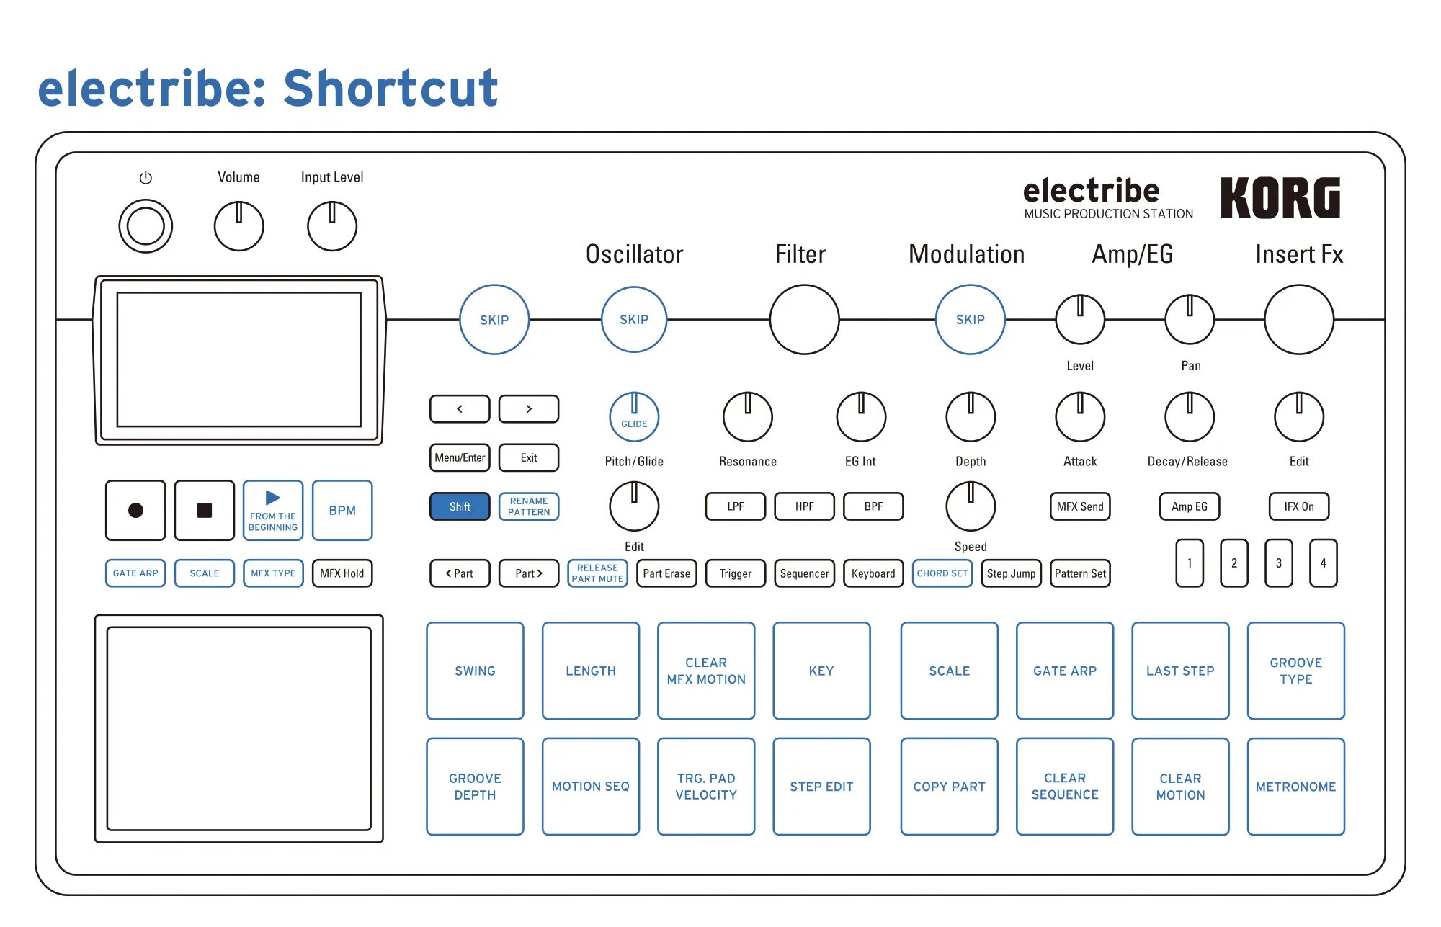Click the Volume knob
This screenshot has width=1441, height=927.
238,226
